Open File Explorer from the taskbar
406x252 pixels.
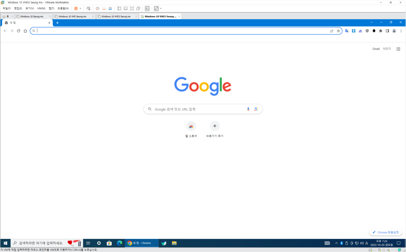[174, 243]
